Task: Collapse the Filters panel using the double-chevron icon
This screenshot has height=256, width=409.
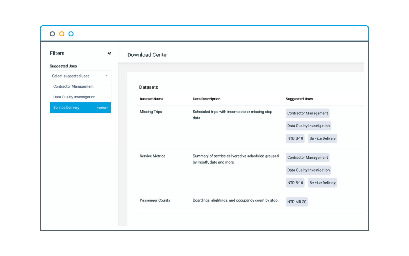Action: pyautogui.click(x=109, y=53)
